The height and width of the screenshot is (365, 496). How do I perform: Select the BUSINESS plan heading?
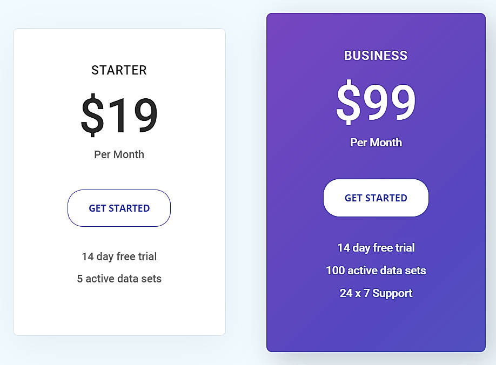click(x=376, y=55)
